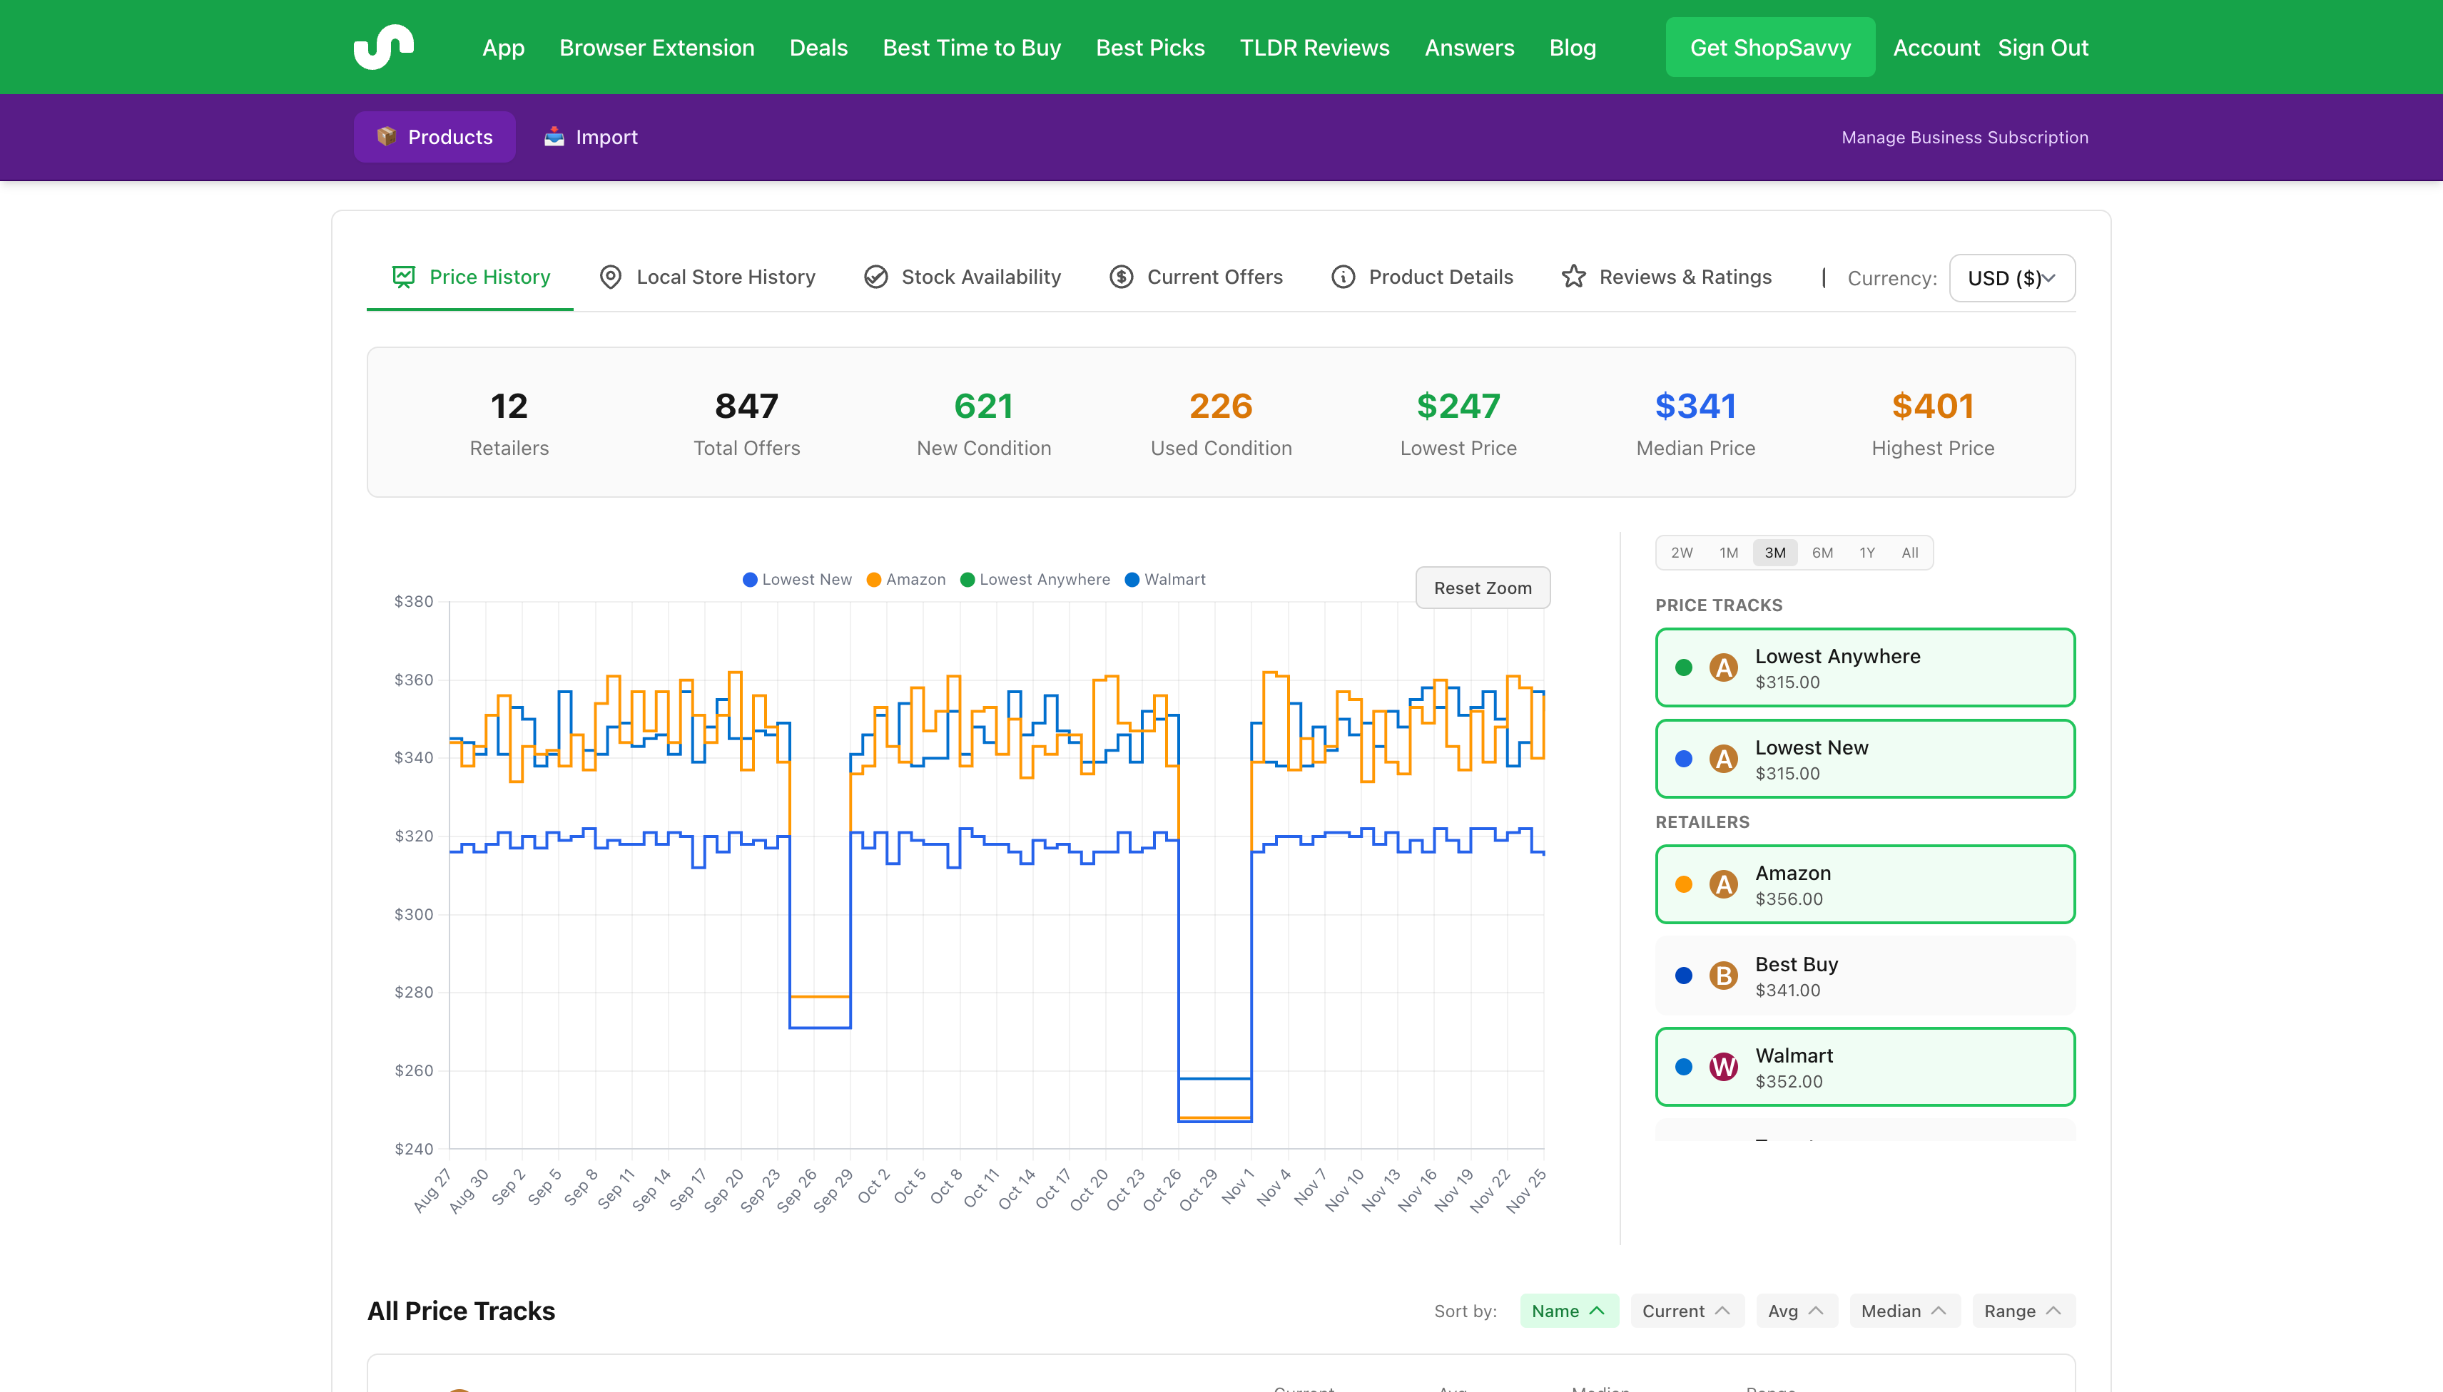
Task: Click the Product Details info icon
Action: [1343, 276]
